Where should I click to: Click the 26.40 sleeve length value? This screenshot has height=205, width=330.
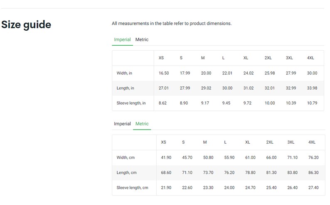tap(292, 188)
